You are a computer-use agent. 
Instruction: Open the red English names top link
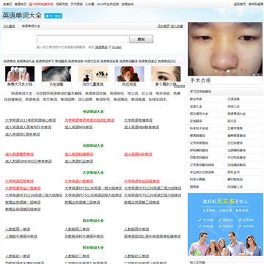(x=41, y=4)
